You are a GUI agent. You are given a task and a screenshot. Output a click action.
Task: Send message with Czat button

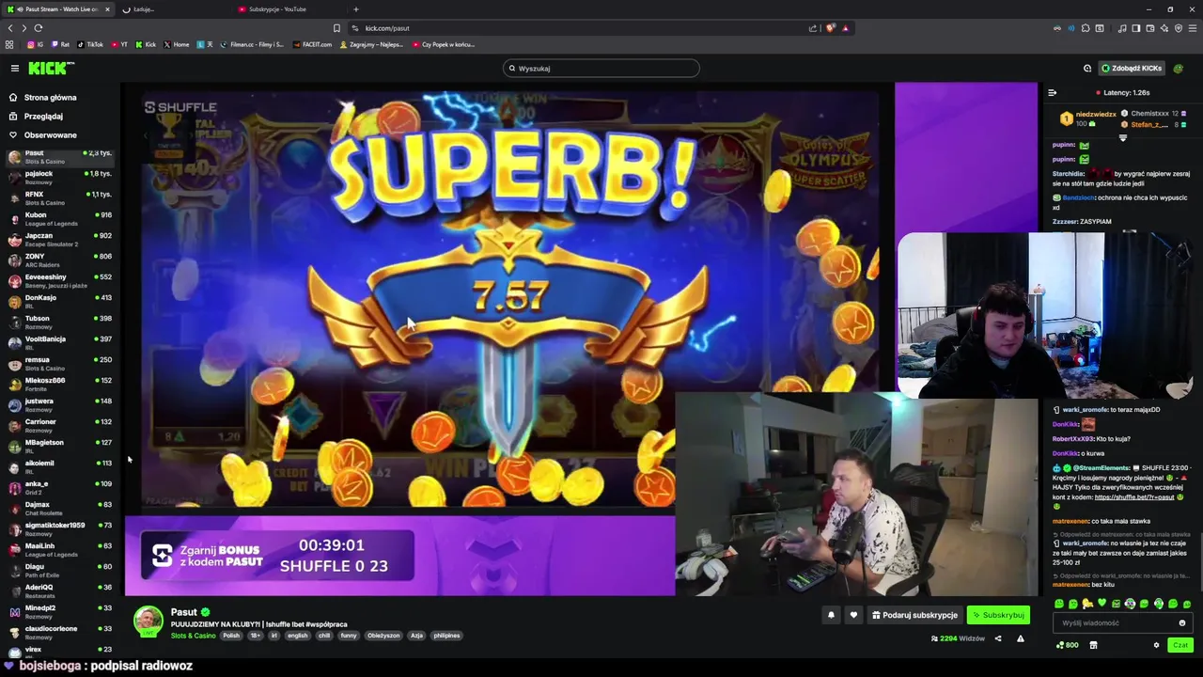click(1180, 645)
